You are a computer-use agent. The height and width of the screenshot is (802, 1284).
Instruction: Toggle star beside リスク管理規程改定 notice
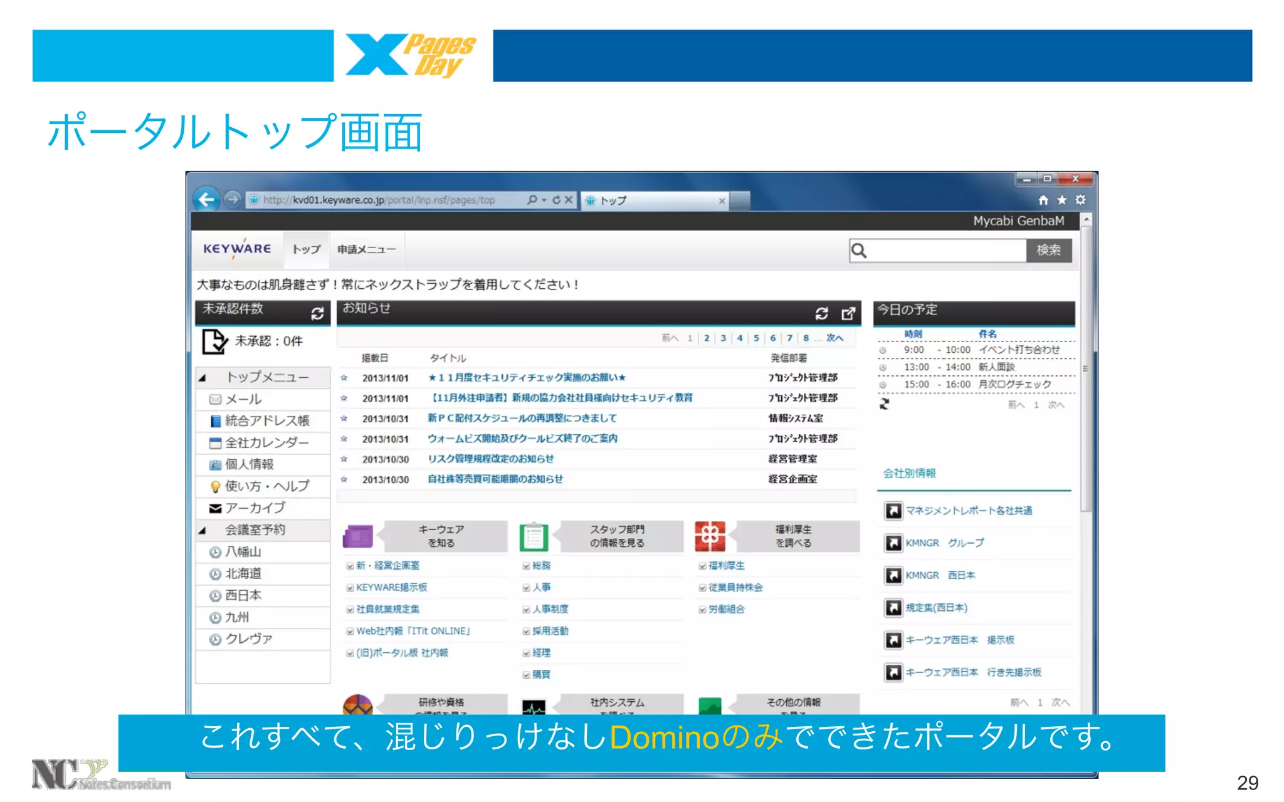[344, 459]
